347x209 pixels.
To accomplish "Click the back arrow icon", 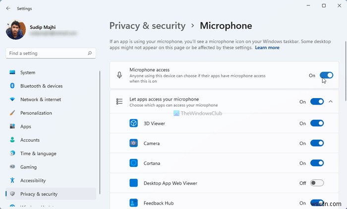I will tap(8, 8).
